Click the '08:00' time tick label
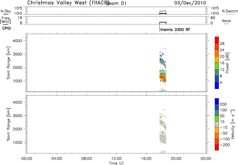The image size is (238, 165). click(87, 159)
